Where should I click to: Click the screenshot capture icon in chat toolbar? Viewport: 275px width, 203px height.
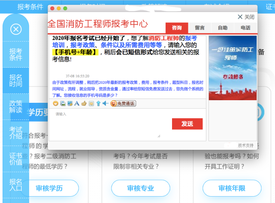[x=70, y=104]
